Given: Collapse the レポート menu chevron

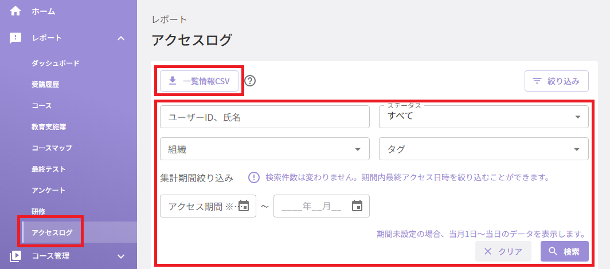Looking at the screenshot, I should pyautogui.click(x=121, y=38).
